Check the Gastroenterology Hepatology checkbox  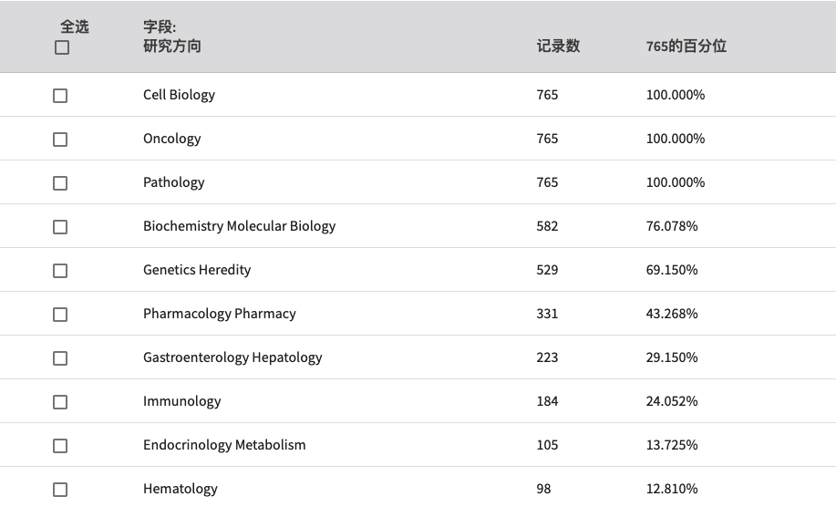tap(60, 358)
